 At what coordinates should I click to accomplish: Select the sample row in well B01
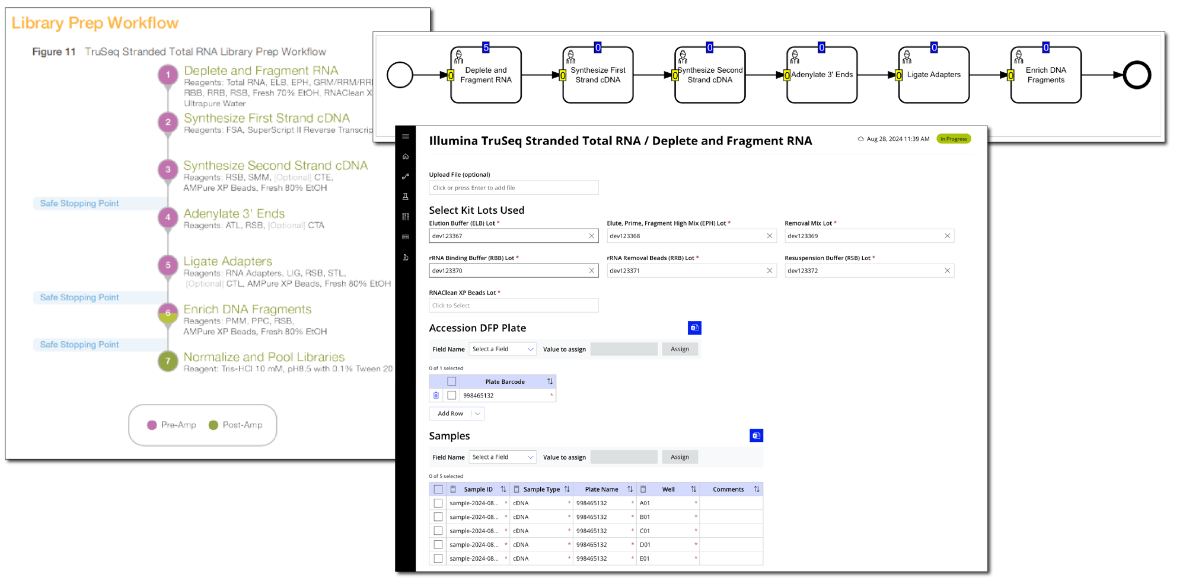[x=438, y=517]
